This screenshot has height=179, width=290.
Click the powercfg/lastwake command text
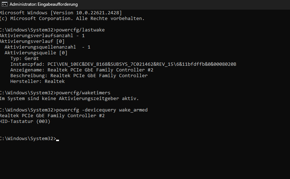[x=80, y=30]
